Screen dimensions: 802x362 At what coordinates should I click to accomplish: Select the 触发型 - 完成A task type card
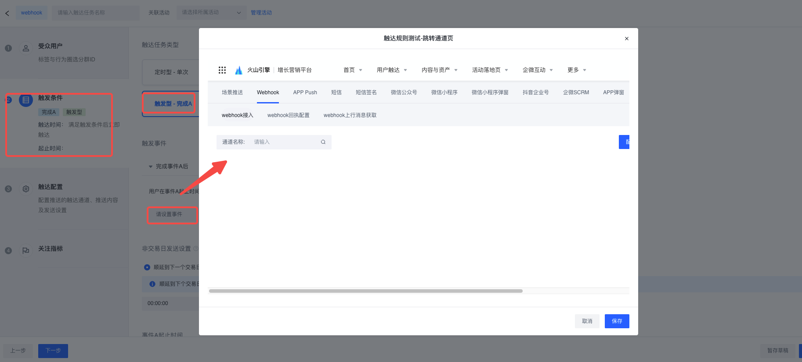coord(171,104)
